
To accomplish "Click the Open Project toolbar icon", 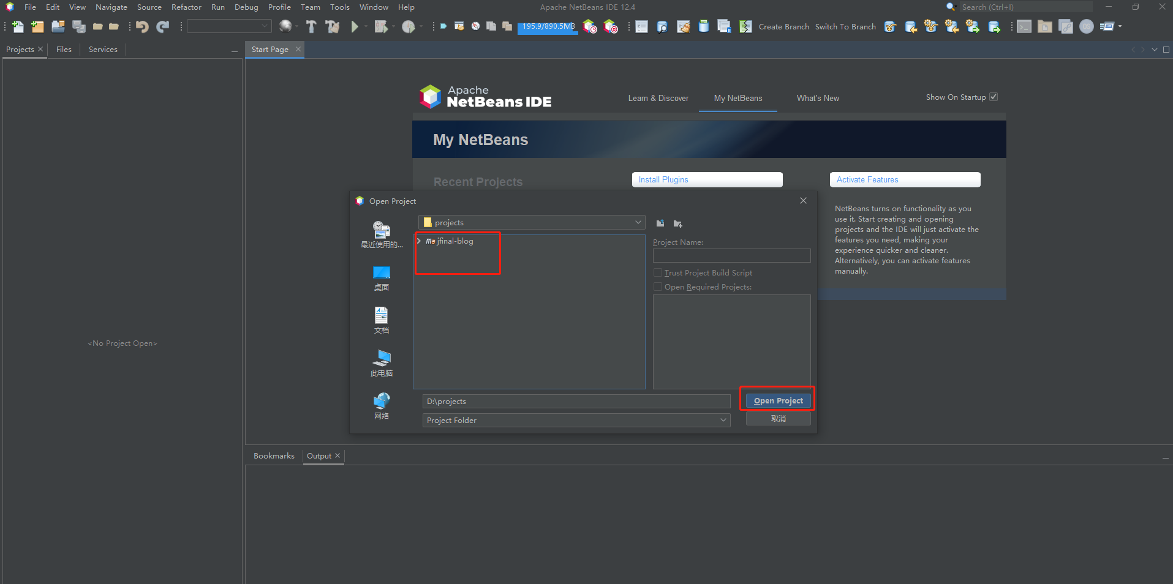I will point(58,26).
